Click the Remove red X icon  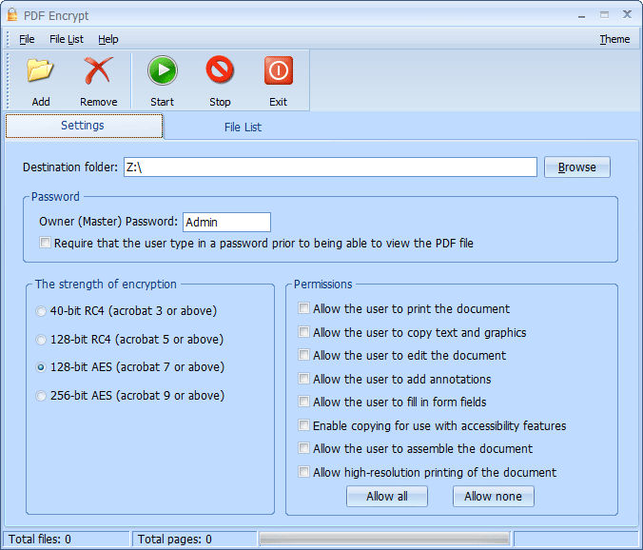click(x=98, y=71)
